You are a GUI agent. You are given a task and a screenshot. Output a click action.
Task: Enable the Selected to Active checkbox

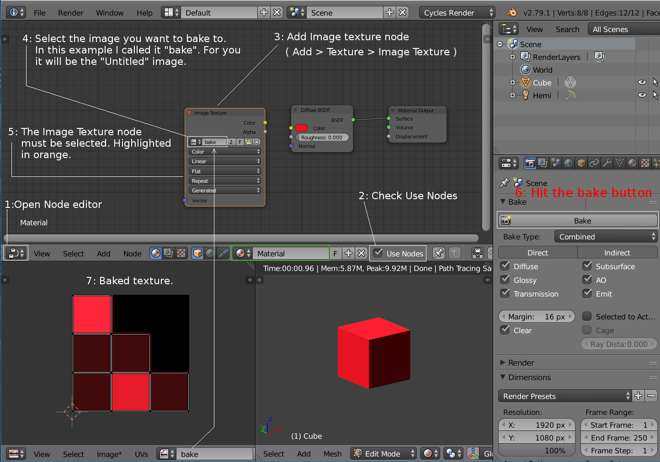(587, 316)
